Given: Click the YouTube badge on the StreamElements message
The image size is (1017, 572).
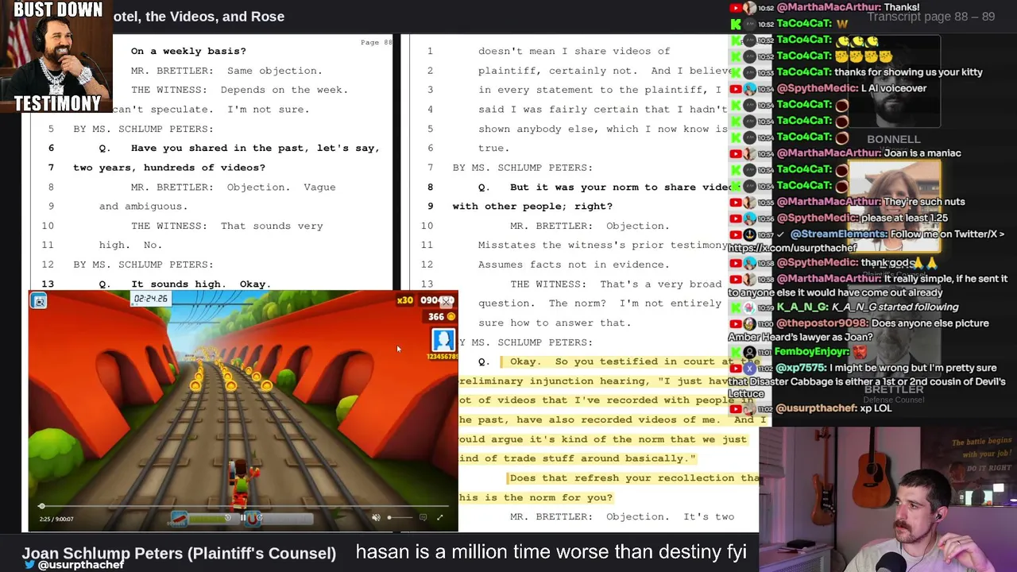Looking at the screenshot, I should tap(735, 234).
